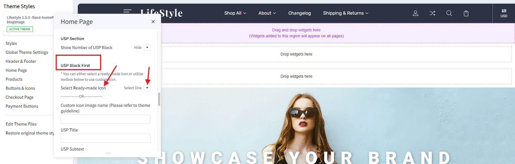The image size is (515, 164).
Task: Open the search magnifier icon
Action: pos(449,13)
